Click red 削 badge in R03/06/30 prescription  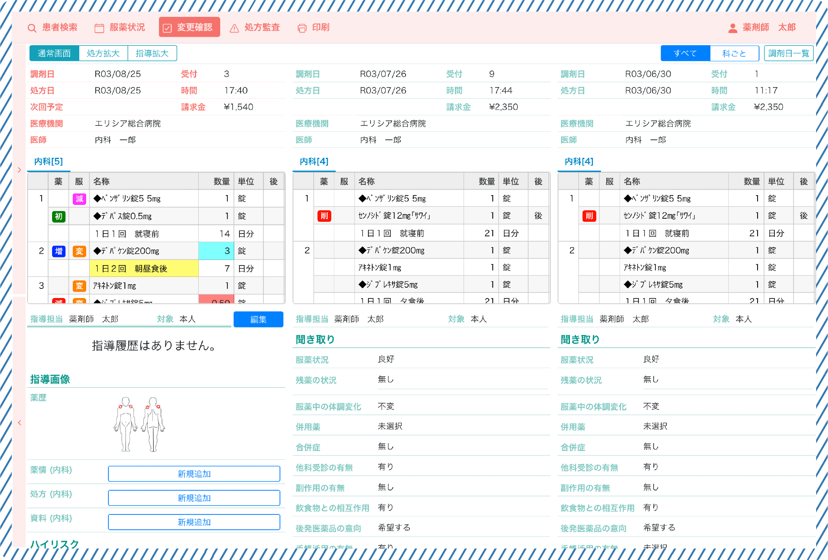pos(589,216)
